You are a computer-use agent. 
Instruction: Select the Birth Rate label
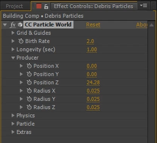[x=38, y=41]
